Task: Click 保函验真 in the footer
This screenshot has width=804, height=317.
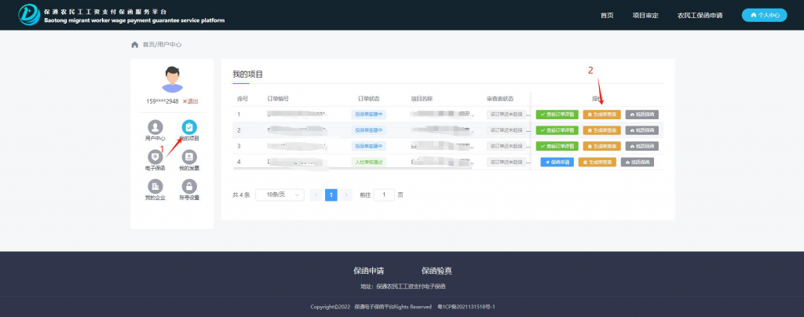Action: click(437, 271)
